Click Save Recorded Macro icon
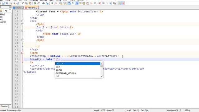Image resolution: width=199 pixels, height=112 pixels. [x=114, y=3]
